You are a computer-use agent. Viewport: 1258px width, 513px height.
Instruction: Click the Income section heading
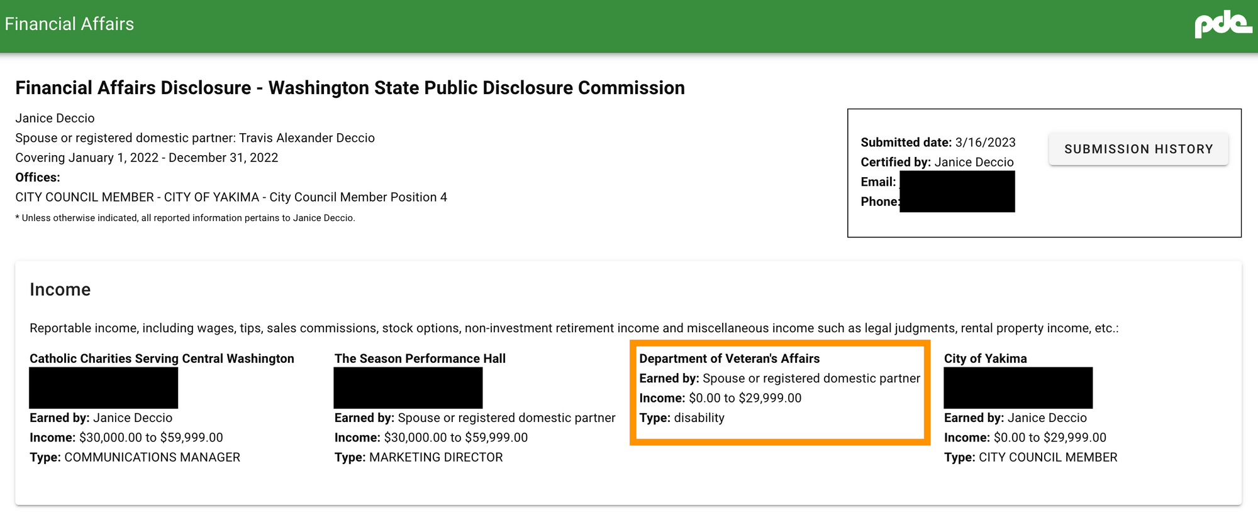(60, 289)
